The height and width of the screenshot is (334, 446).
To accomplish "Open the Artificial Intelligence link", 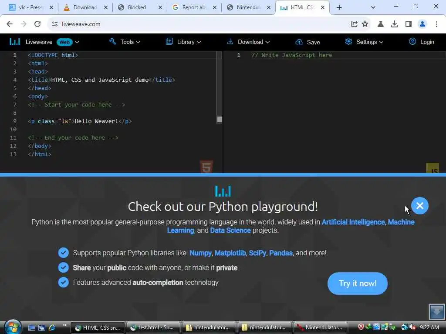I will [353, 222].
